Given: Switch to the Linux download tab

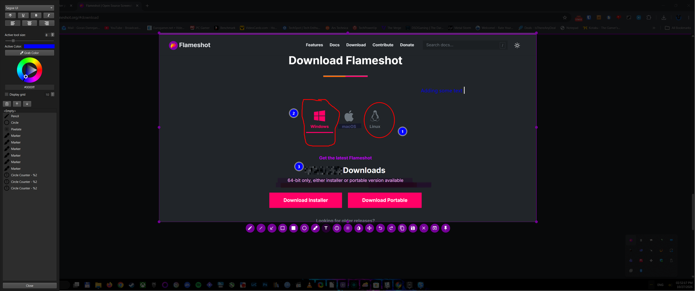Looking at the screenshot, I should click(375, 120).
